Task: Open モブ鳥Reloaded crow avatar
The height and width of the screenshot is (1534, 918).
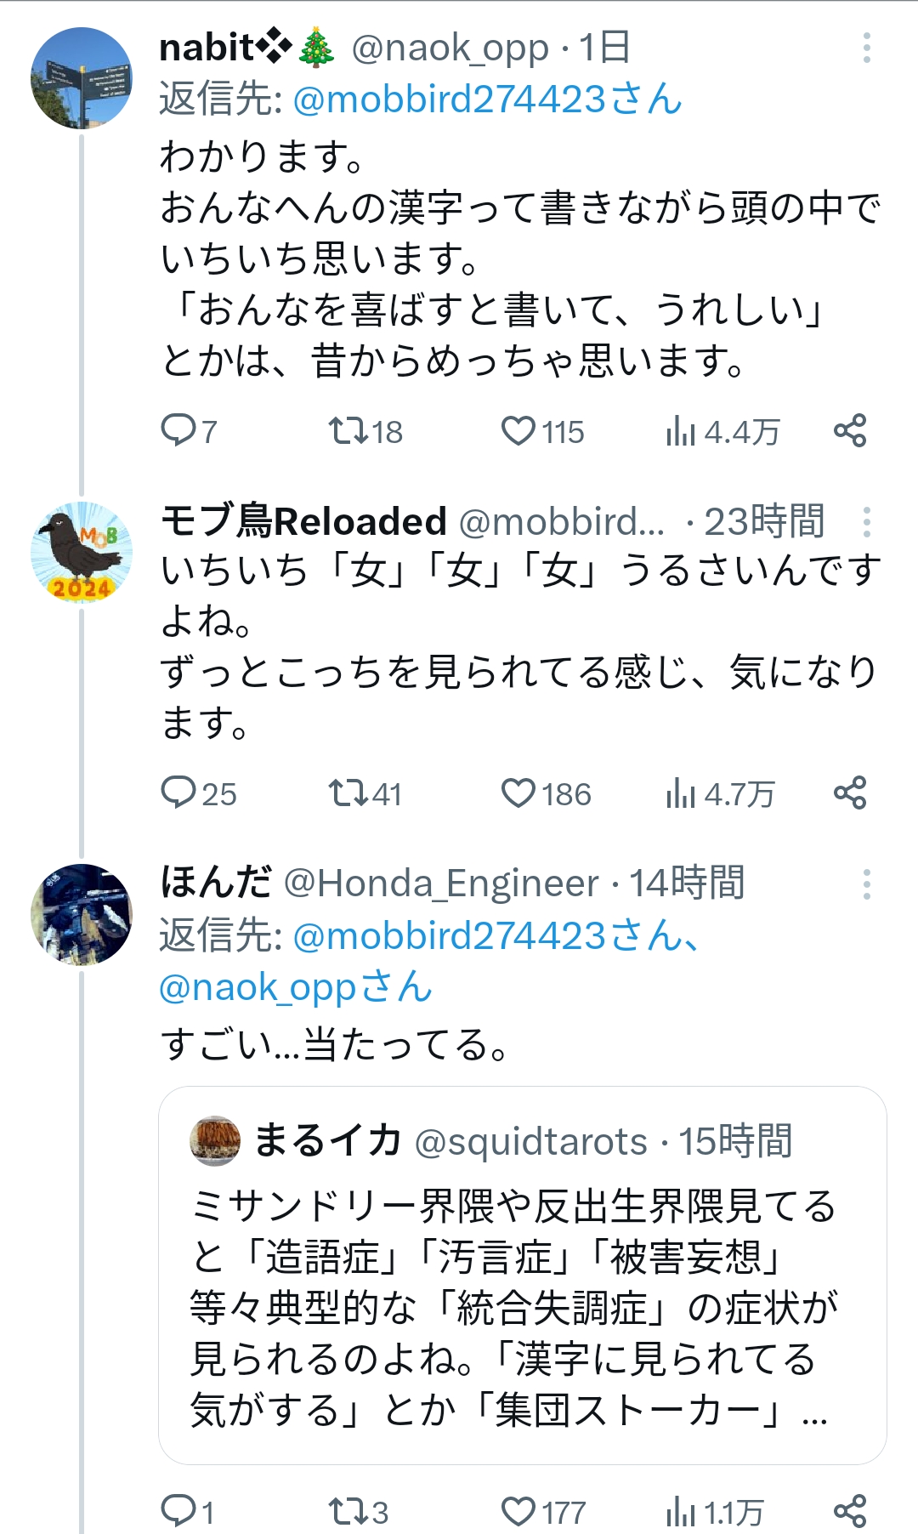Action: tap(82, 552)
